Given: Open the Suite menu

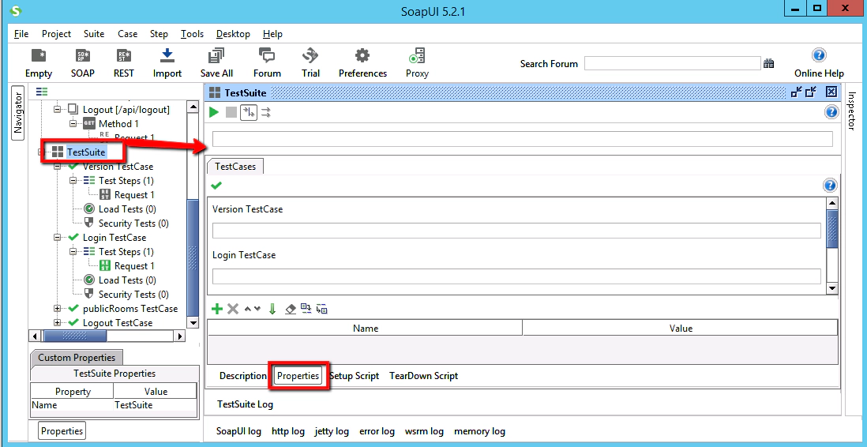Looking at the screenshot, I should point(94,34).
